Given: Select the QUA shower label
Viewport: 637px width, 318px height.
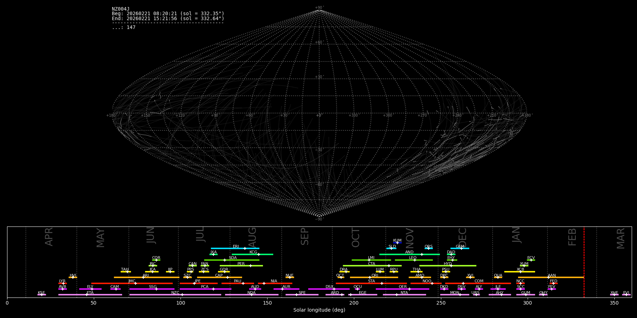Looking at the screenshot, I should (x=498, y=275).
